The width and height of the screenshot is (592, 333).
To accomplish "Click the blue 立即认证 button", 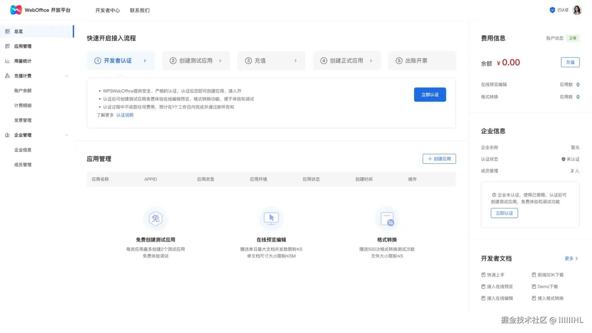I will (x=430, y=95).
